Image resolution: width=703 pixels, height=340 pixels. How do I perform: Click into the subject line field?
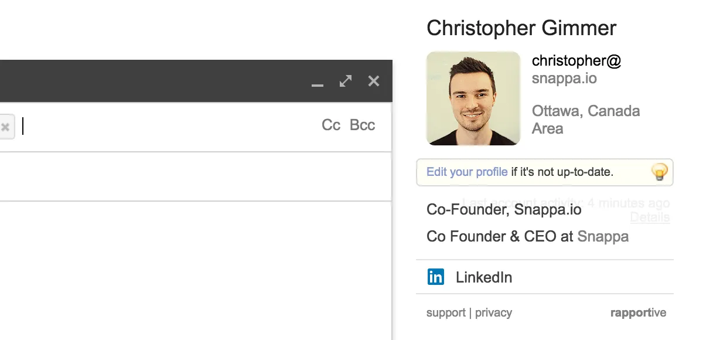[x=196, y=176]
